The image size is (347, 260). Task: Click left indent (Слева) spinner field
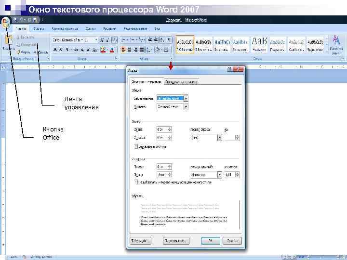164,130
